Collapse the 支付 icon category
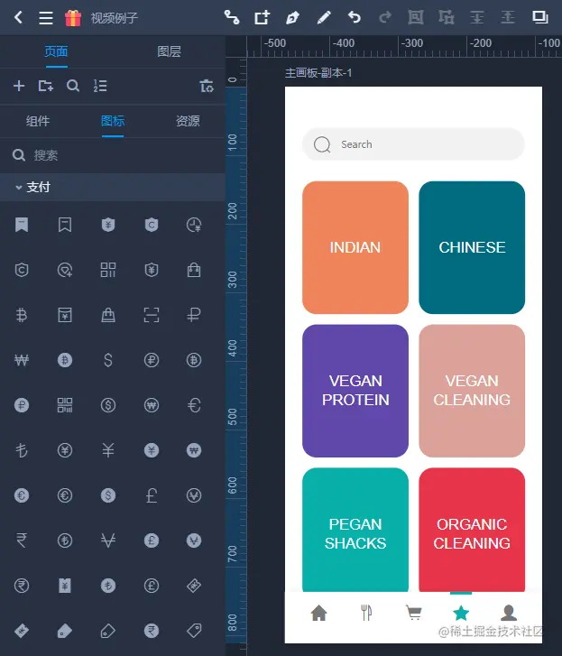Image resolution: width=562 pixels, height=656 pixels. (18, 188)
